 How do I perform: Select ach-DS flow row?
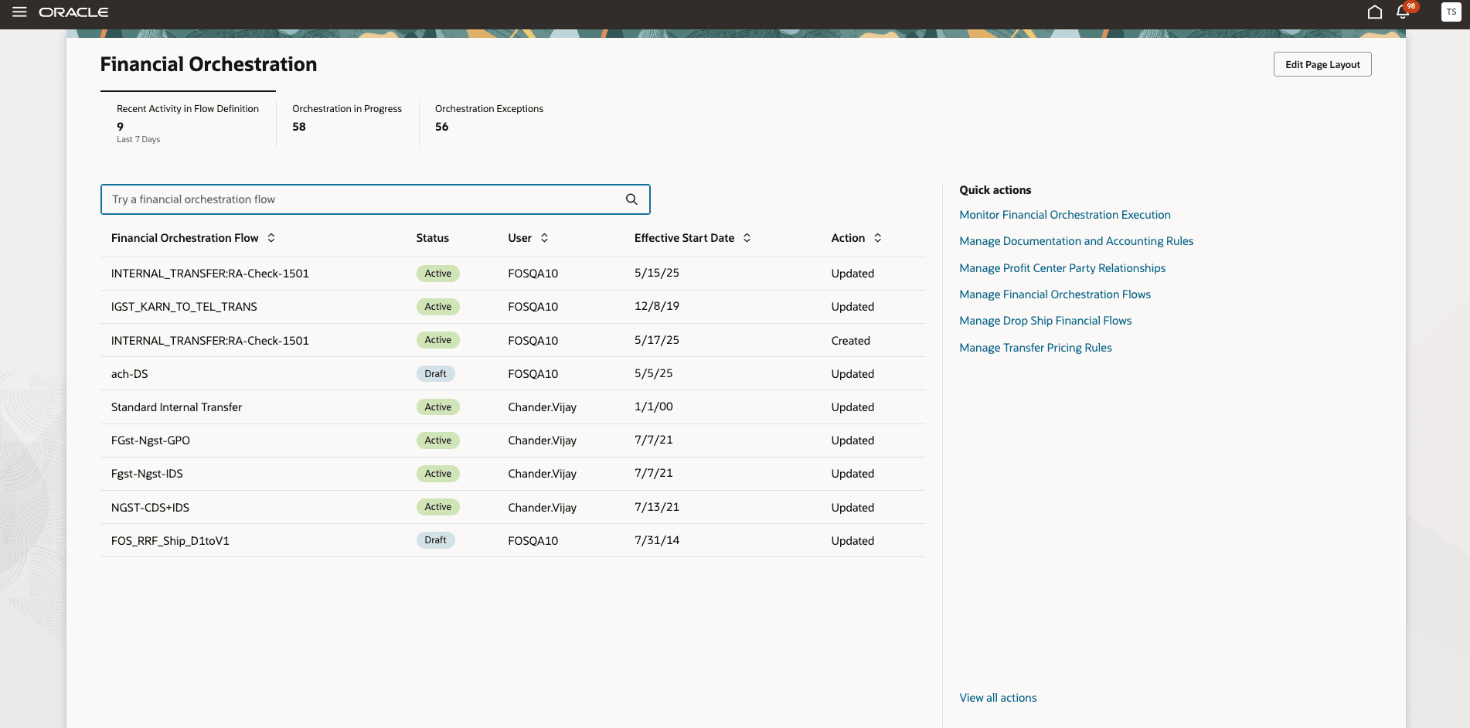tap(512, 373)
